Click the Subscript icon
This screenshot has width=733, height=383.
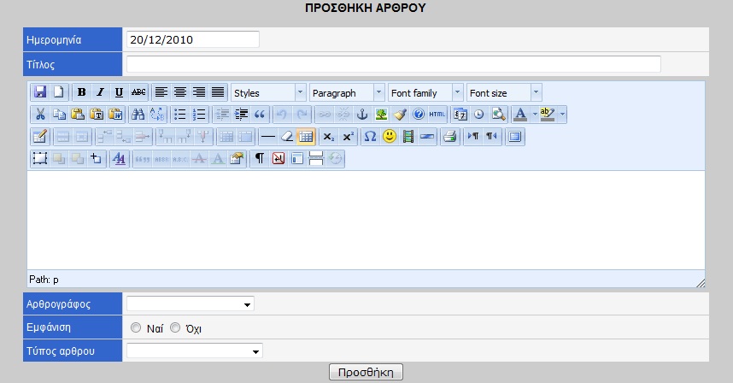point(329,137)
